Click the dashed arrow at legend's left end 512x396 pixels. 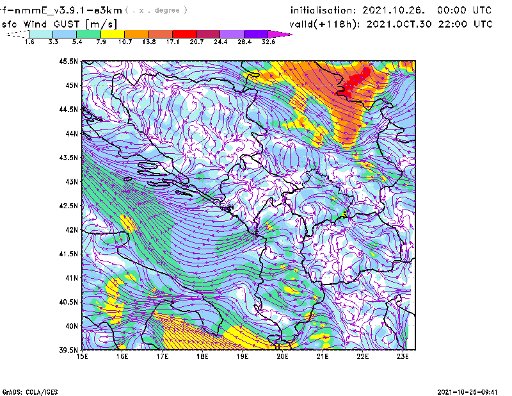point(17,33)
